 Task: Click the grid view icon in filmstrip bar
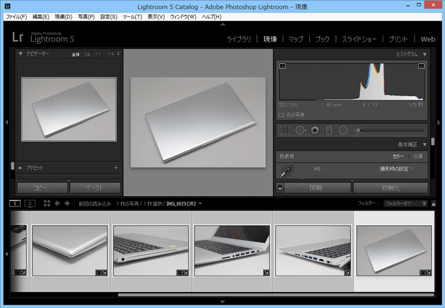(47, 203)
